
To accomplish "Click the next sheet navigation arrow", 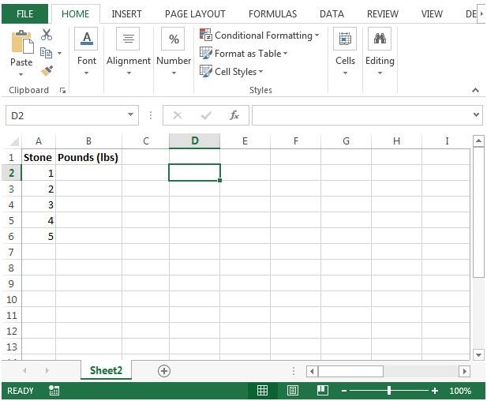I will click(47, 370).
